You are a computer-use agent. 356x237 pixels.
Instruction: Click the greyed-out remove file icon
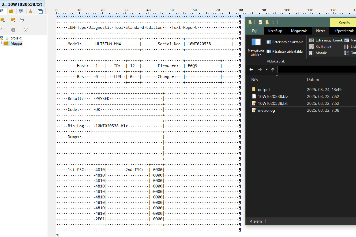3,30
